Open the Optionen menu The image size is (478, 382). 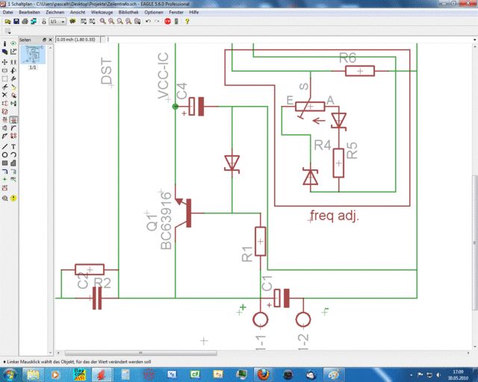[154, 12]
